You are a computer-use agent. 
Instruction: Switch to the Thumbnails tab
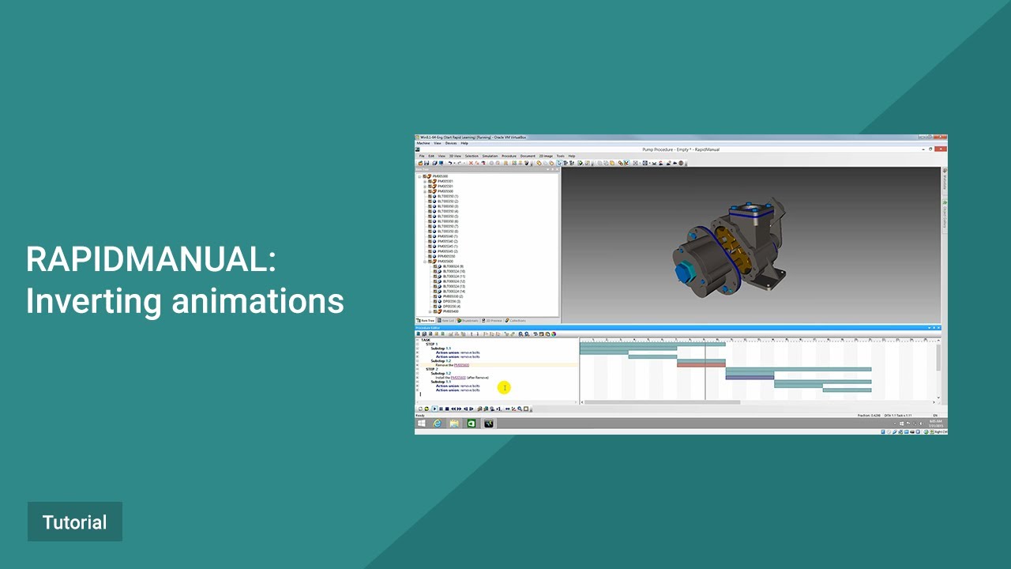coord(467,320)
